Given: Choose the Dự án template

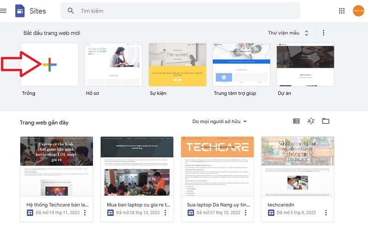Looking at the screenshot, I should (305, 65).
